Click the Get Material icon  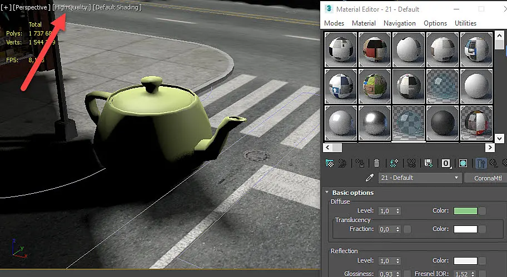tap(330, 163)
